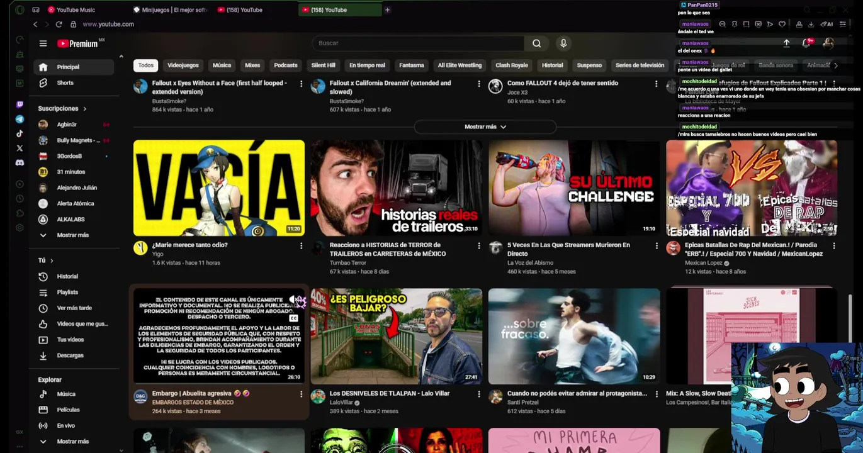This screenshot has height=453, width=863.
Task: Open the "Su último challenge" thumbnail
Action: click(x=574, y=188)
